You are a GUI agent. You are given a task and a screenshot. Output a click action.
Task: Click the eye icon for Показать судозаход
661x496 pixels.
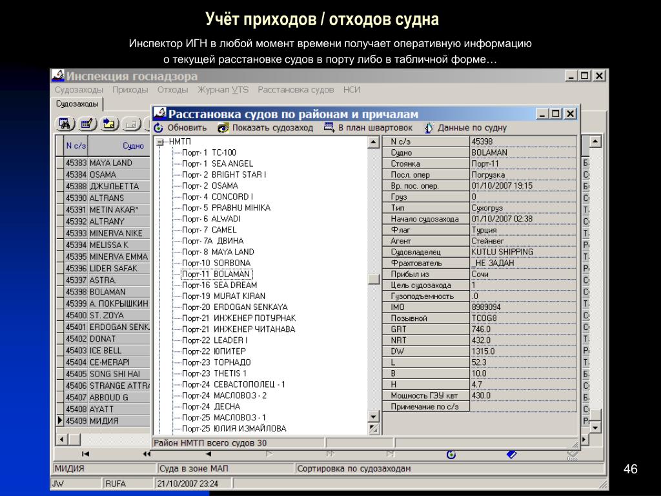(223, 128)
